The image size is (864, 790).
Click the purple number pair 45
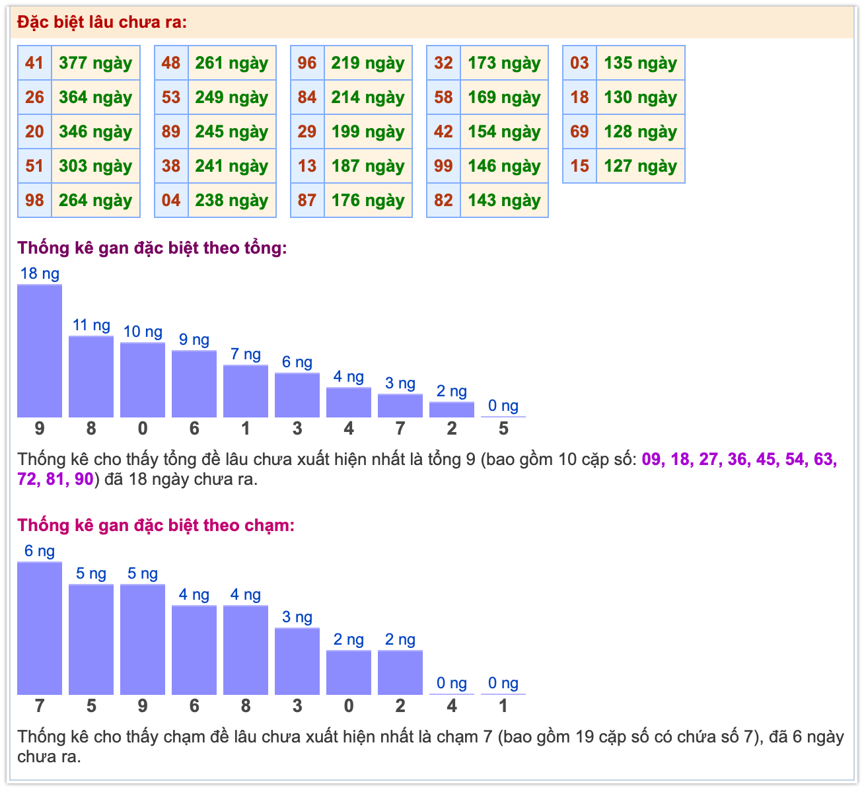[766, 459]
